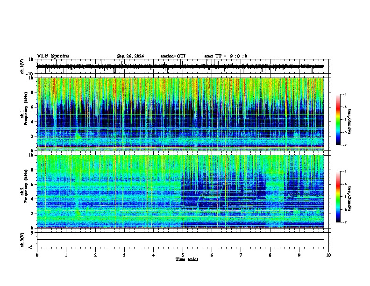
Task: Click the 'VLF Spectra' title text
Action: pos(53,56)
